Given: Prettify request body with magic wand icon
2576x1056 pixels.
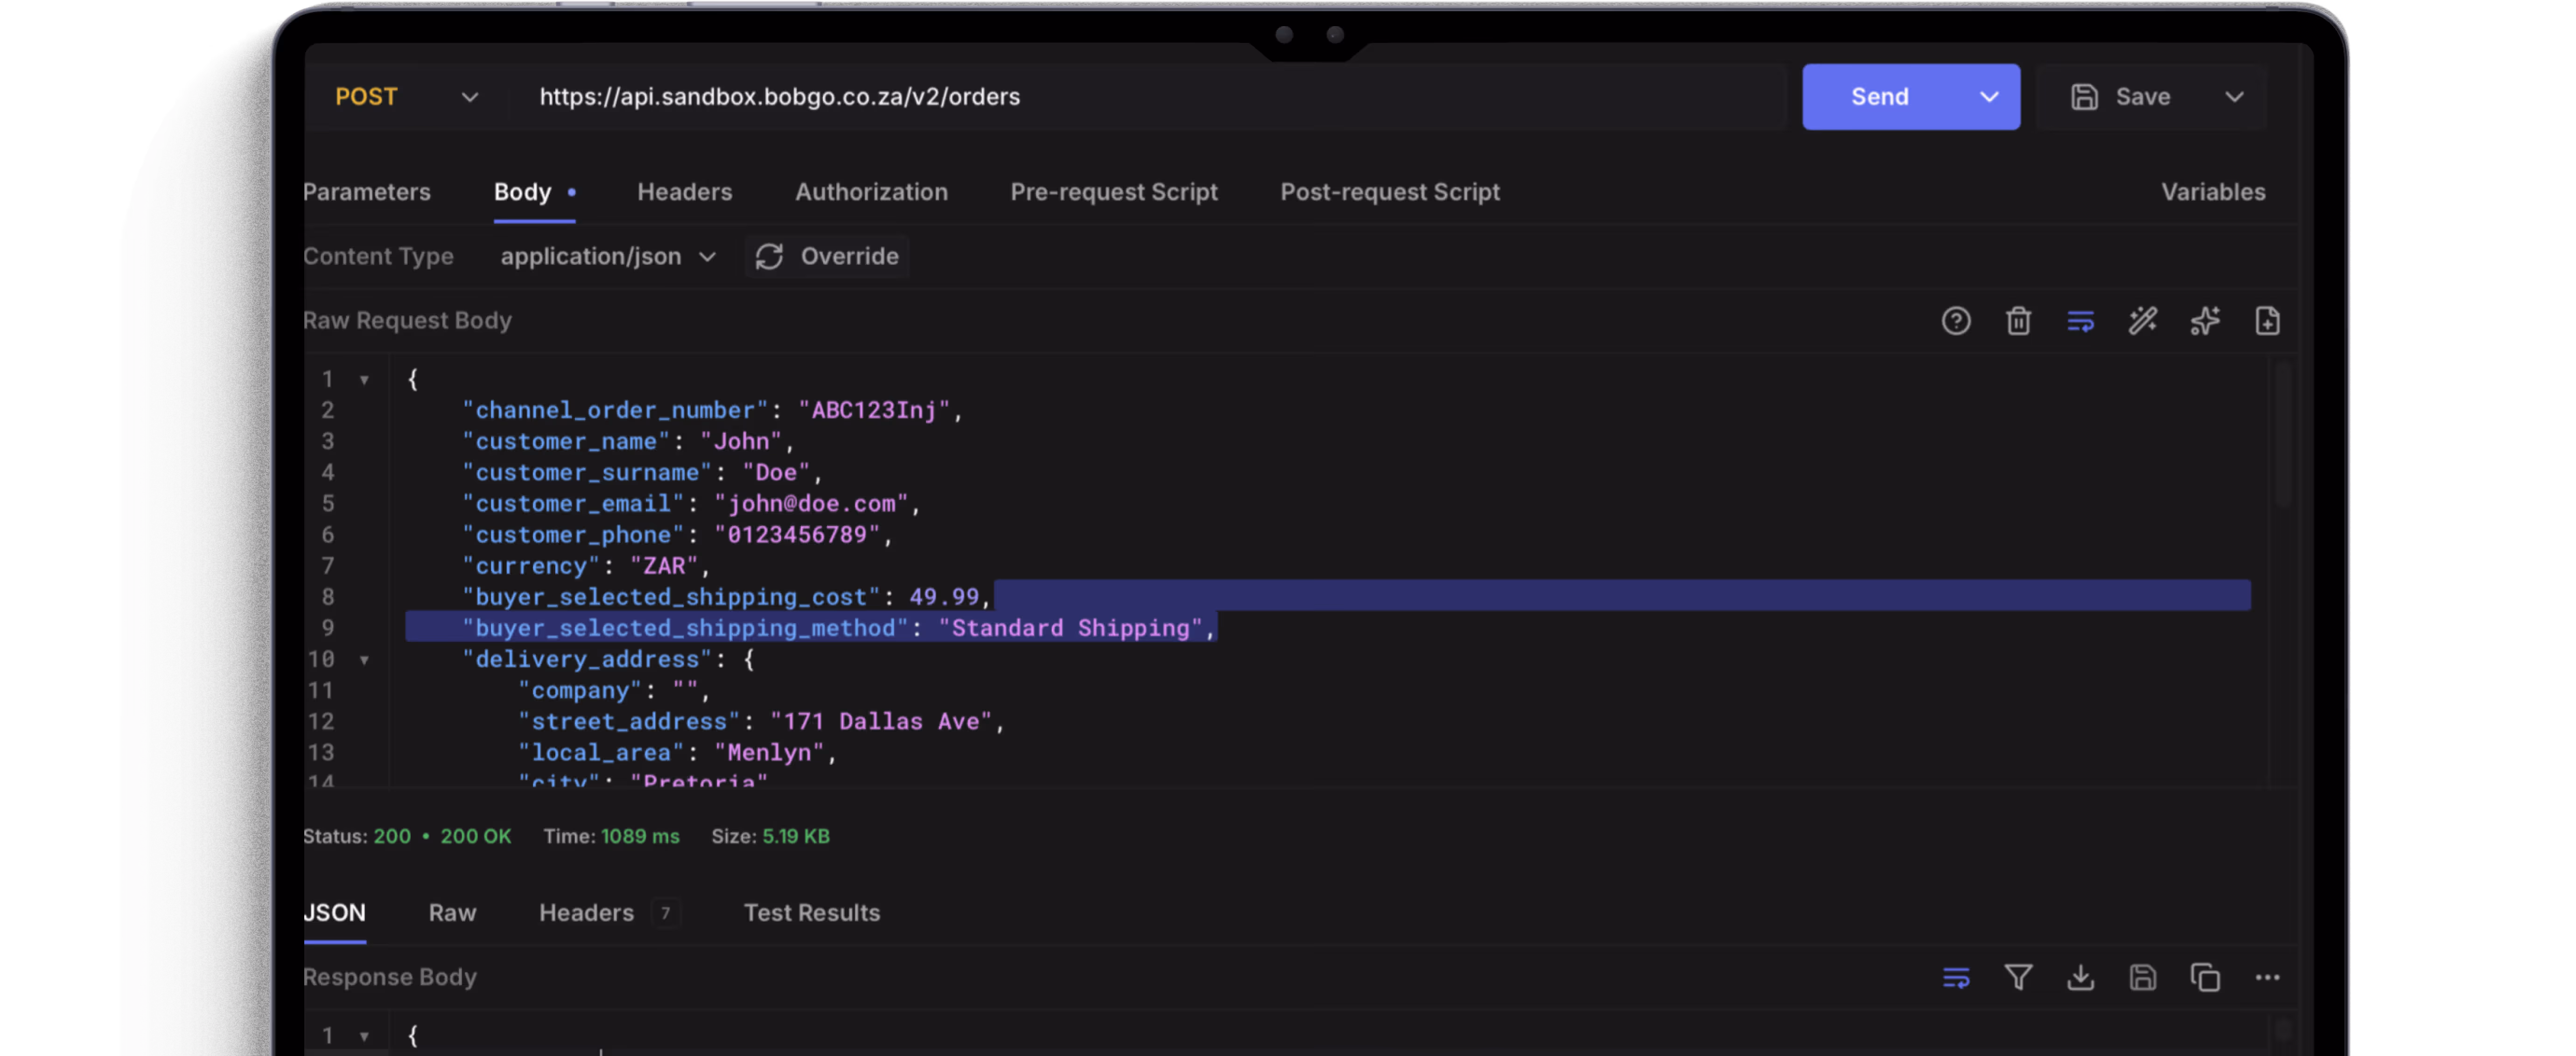Looking at the screenshot, I should click(2142, 321).
